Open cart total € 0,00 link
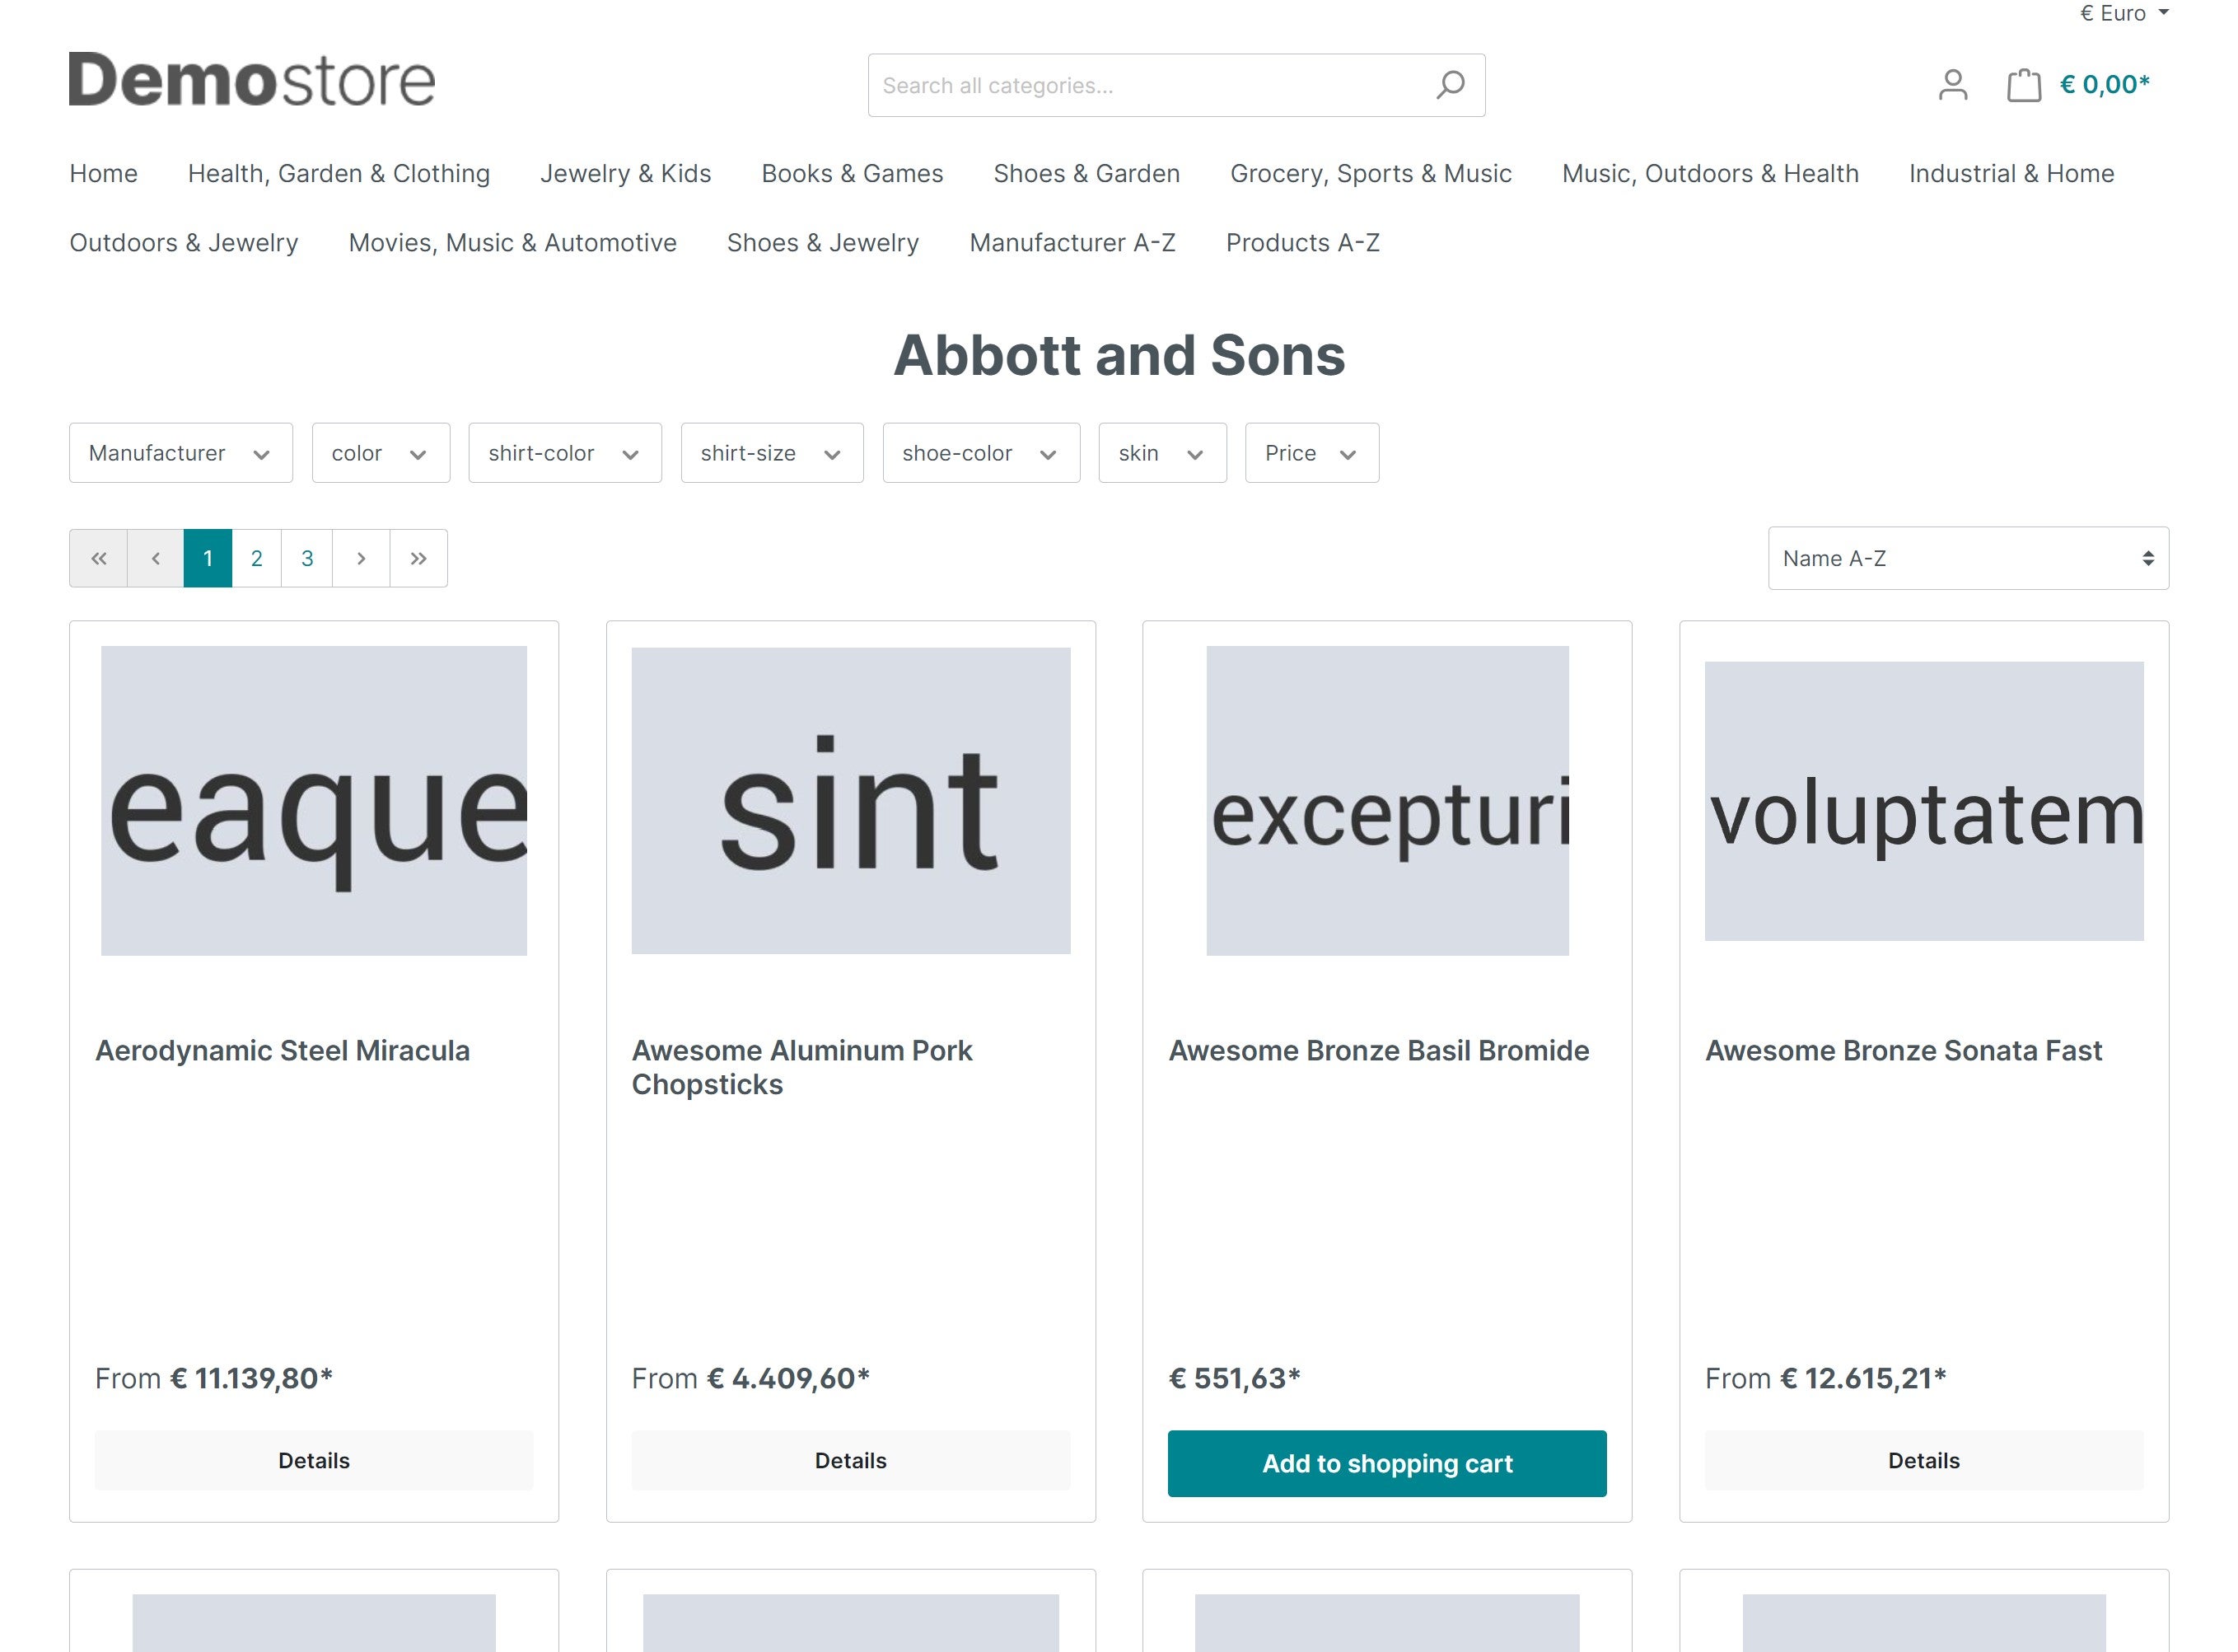The height and width of the screenshot is (1652, 2238). pyautogui.click(x=2104, y=85)
